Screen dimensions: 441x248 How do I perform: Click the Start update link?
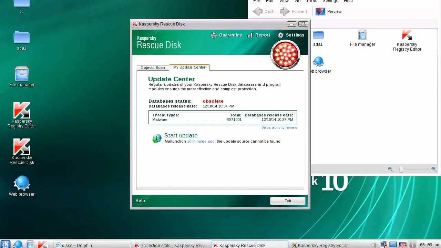click(x=181, y=135)
